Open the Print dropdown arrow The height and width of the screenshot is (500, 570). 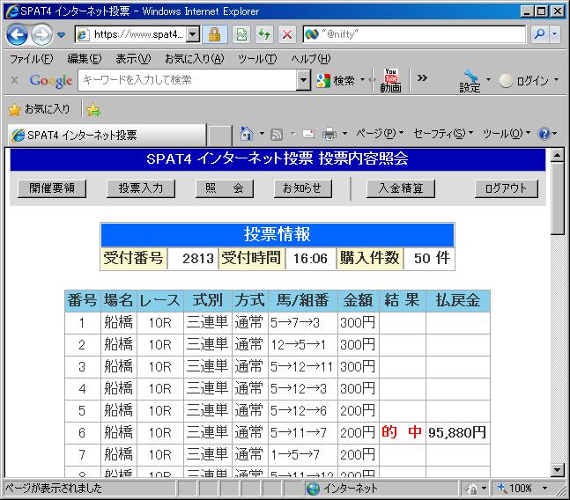pos(344,134)
